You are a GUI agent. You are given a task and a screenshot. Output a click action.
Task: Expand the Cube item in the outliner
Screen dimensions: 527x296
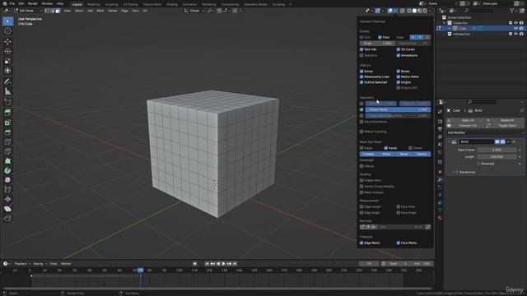tap(450, 29)
